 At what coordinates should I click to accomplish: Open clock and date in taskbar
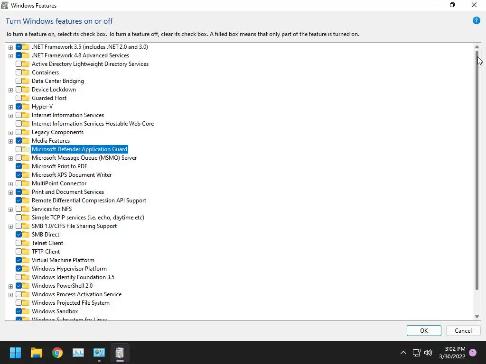point(452,353)
